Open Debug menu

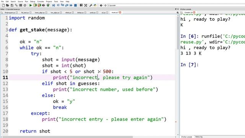click(x=33, y=2)
